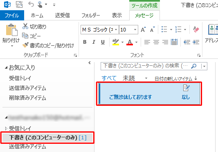
Task: Open Customize Quick Access Toolbar dropdown
Action: (x=54, y=5)
